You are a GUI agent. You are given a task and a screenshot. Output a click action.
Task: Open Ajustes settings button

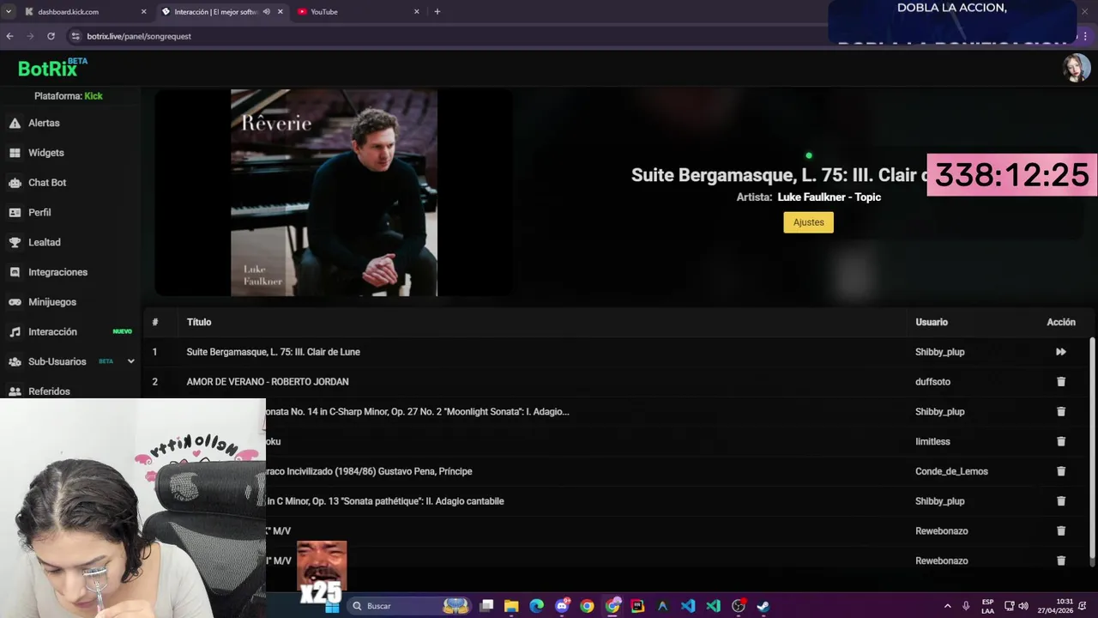808,222
